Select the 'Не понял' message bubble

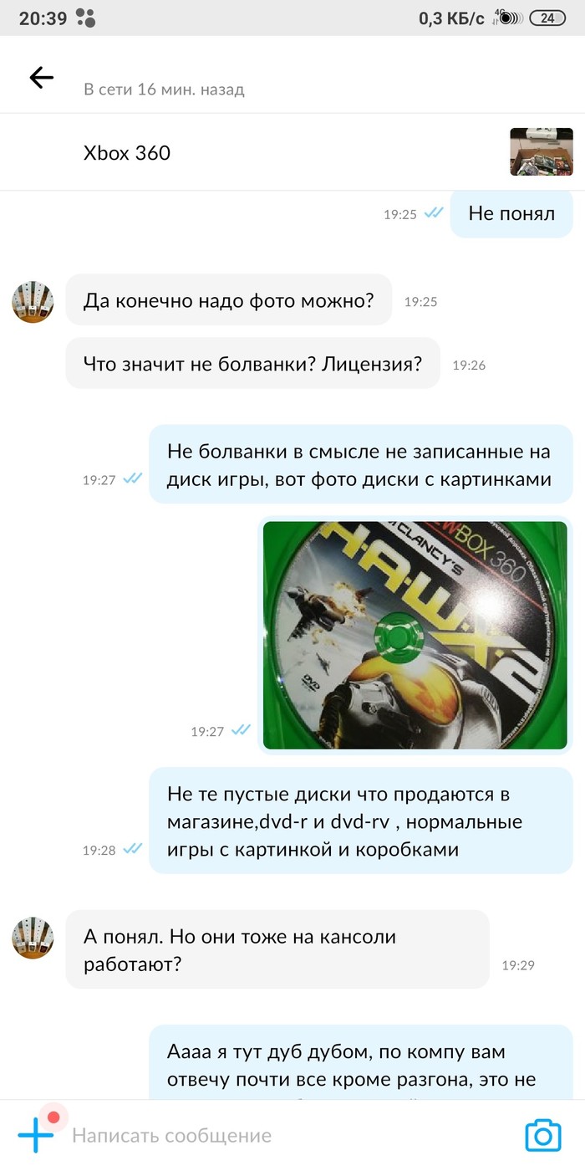(511, 213)
